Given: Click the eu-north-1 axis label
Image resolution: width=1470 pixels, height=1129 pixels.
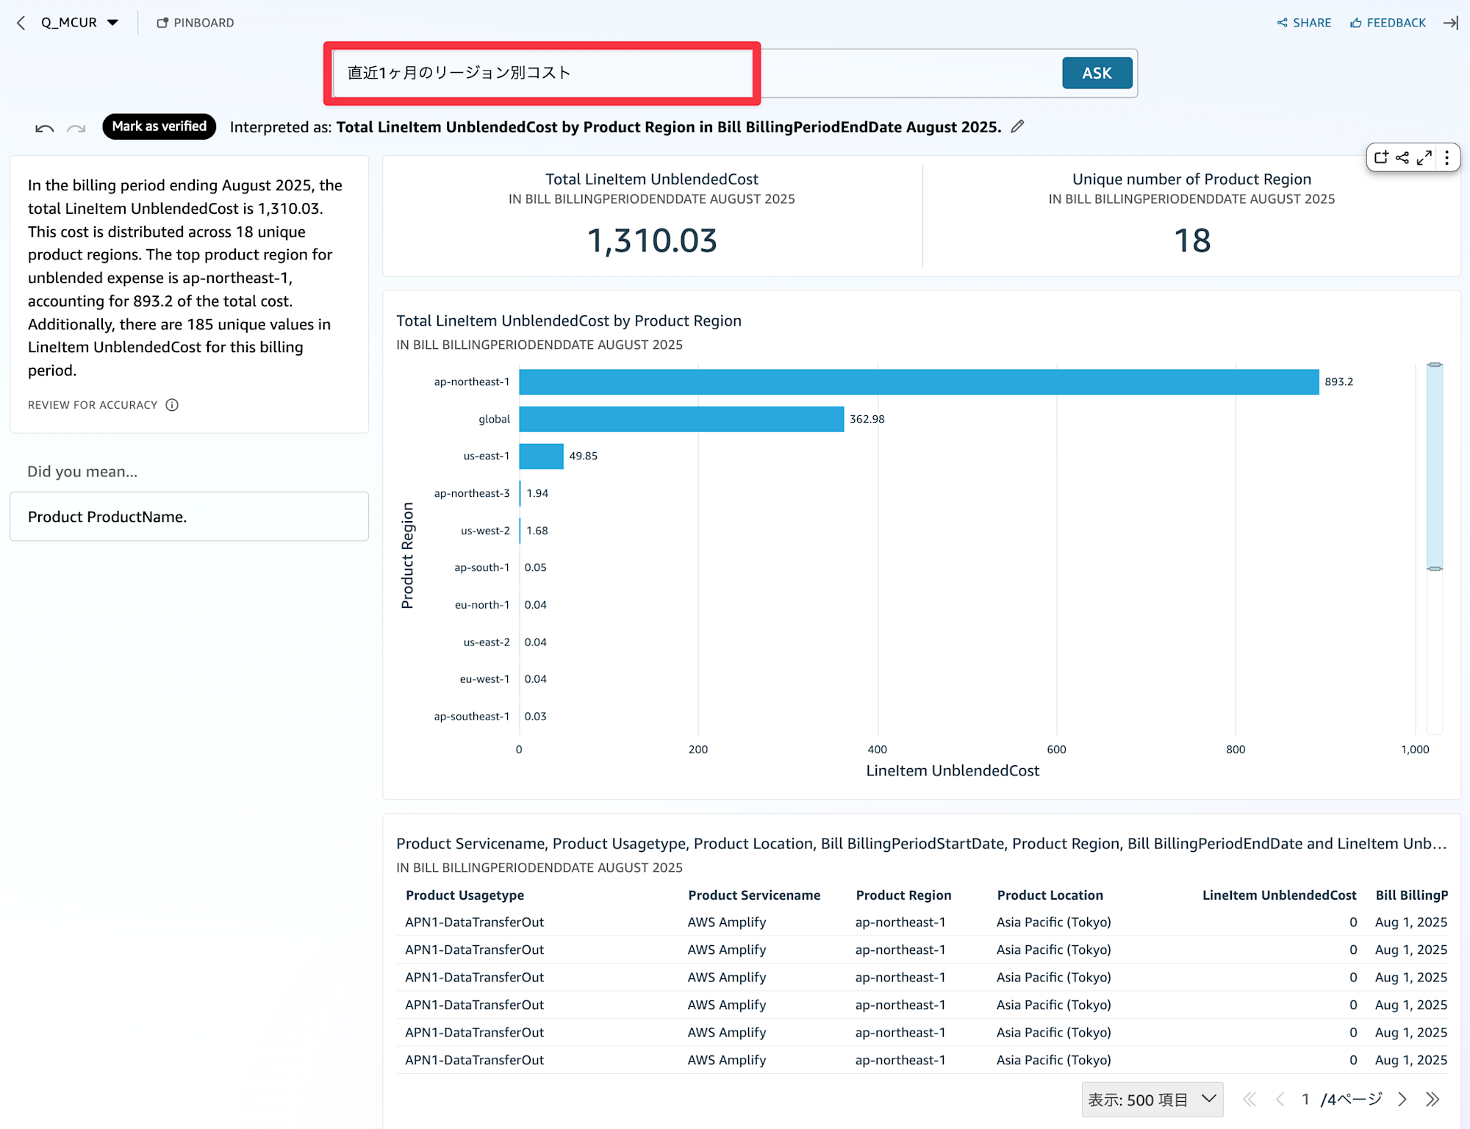Looking at the screenshot, I should pyautogui.click(x=481, y=605).
